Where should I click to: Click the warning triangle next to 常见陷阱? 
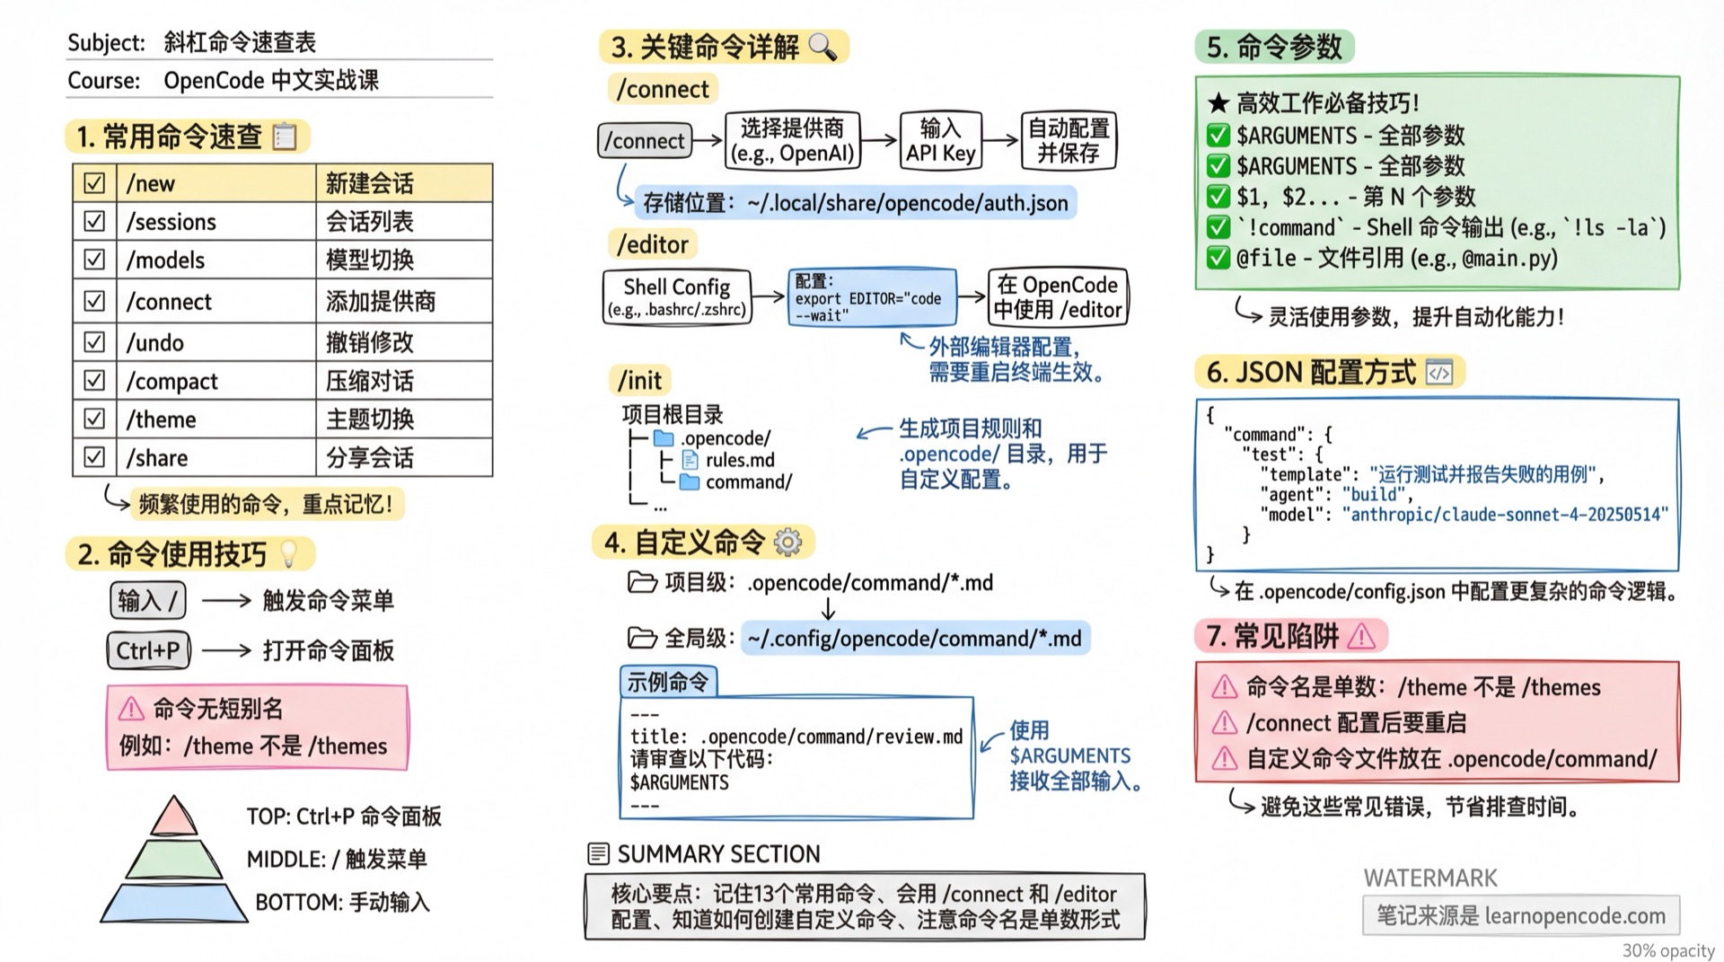tap(1363, 636)
